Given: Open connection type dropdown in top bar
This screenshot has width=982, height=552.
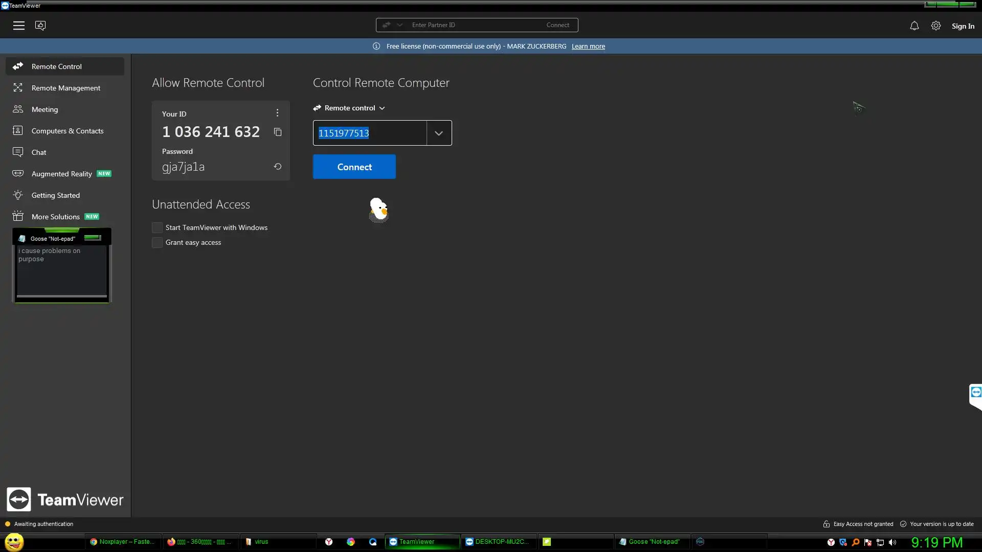Looking at the screenshot, I should [399, 25].
